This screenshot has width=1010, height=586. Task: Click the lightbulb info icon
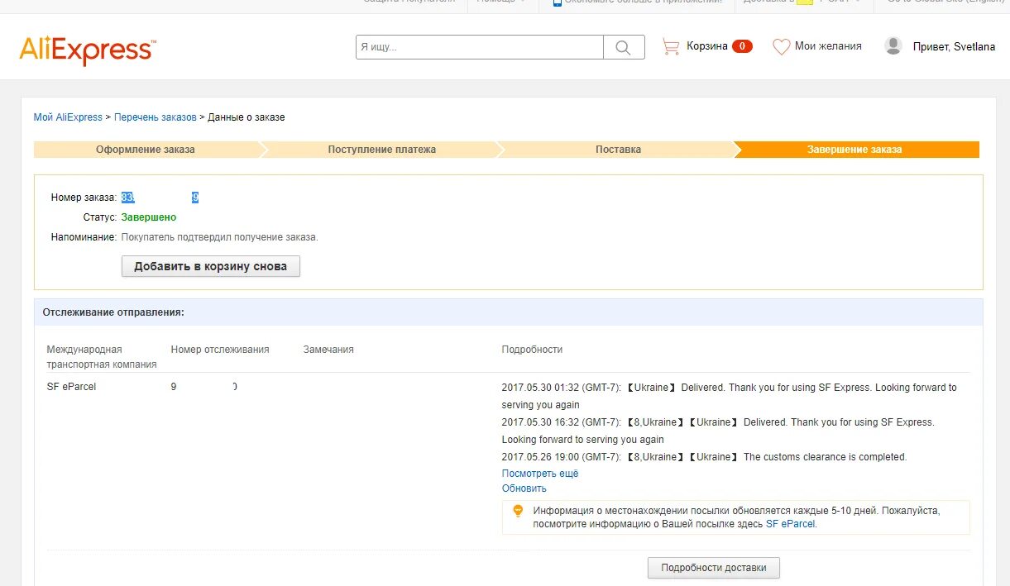518,511
